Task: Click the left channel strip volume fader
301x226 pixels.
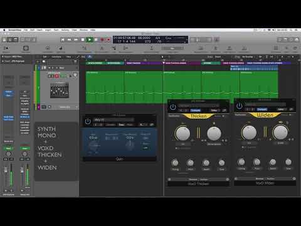Action: pos(6,169)
